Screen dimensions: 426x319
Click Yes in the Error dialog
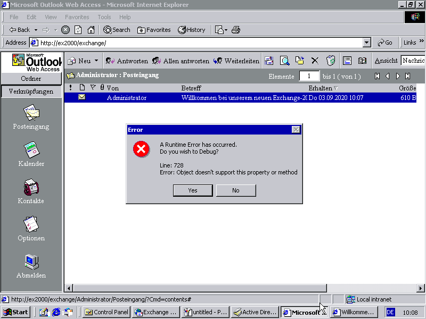point(193,190)
